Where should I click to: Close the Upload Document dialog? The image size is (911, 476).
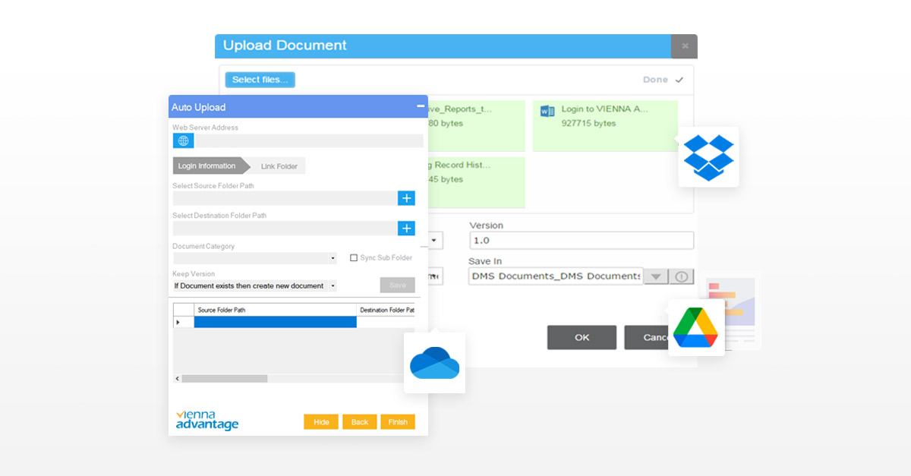[x=684, y=46]
